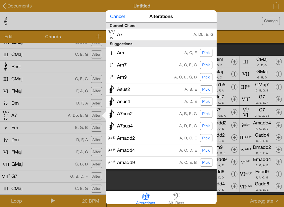This screenshot has height=207, width=284.
Task: Add the Emadd4 chord with its plus icon
Action: (279, 162)
